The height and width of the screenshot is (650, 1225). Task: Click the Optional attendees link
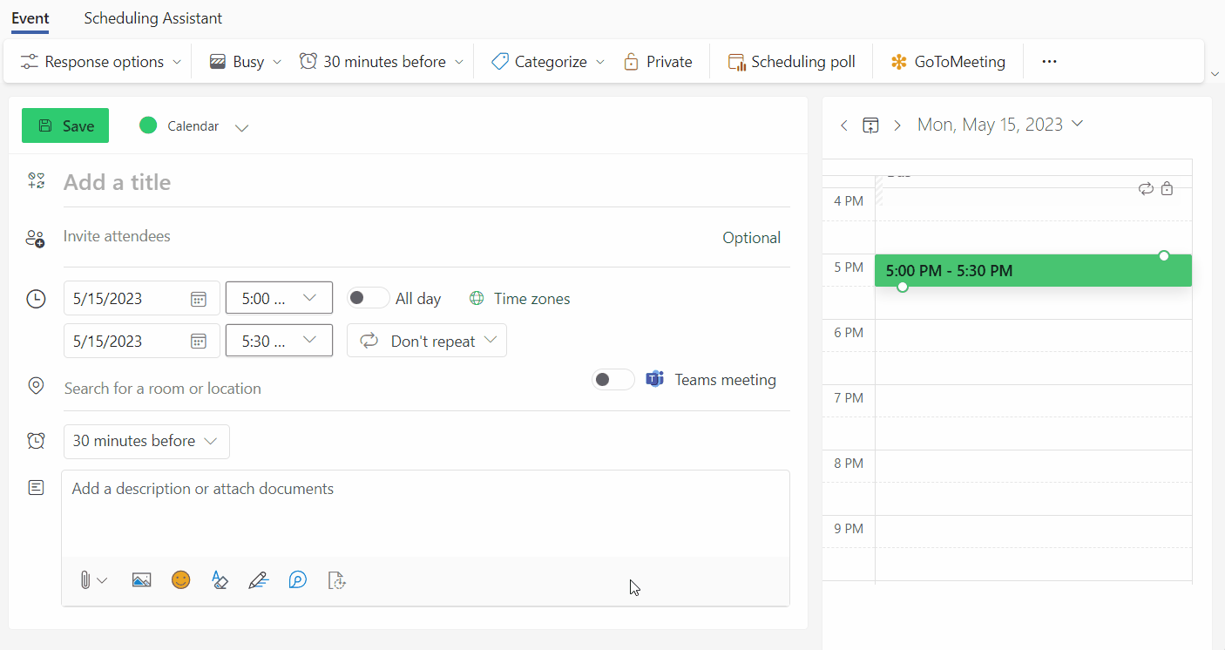(751, 237)
